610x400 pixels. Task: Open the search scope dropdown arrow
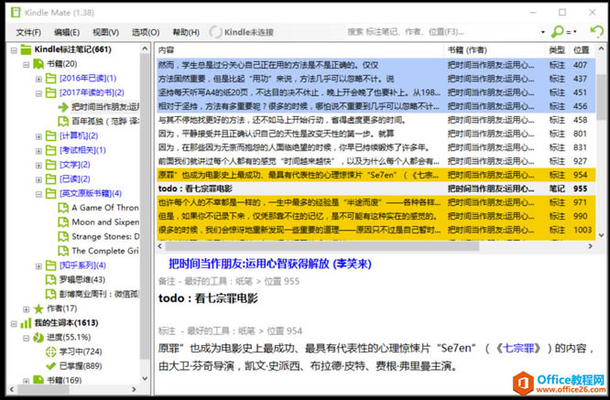coord(543,32)
